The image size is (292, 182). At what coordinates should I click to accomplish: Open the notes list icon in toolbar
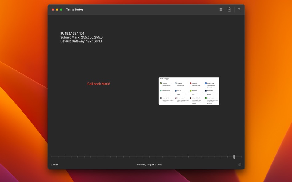tap(220, 9)
